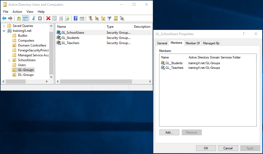263x154 pixels.
Task: Switch to the Member Of tab
Action: (x=192, y=43)
